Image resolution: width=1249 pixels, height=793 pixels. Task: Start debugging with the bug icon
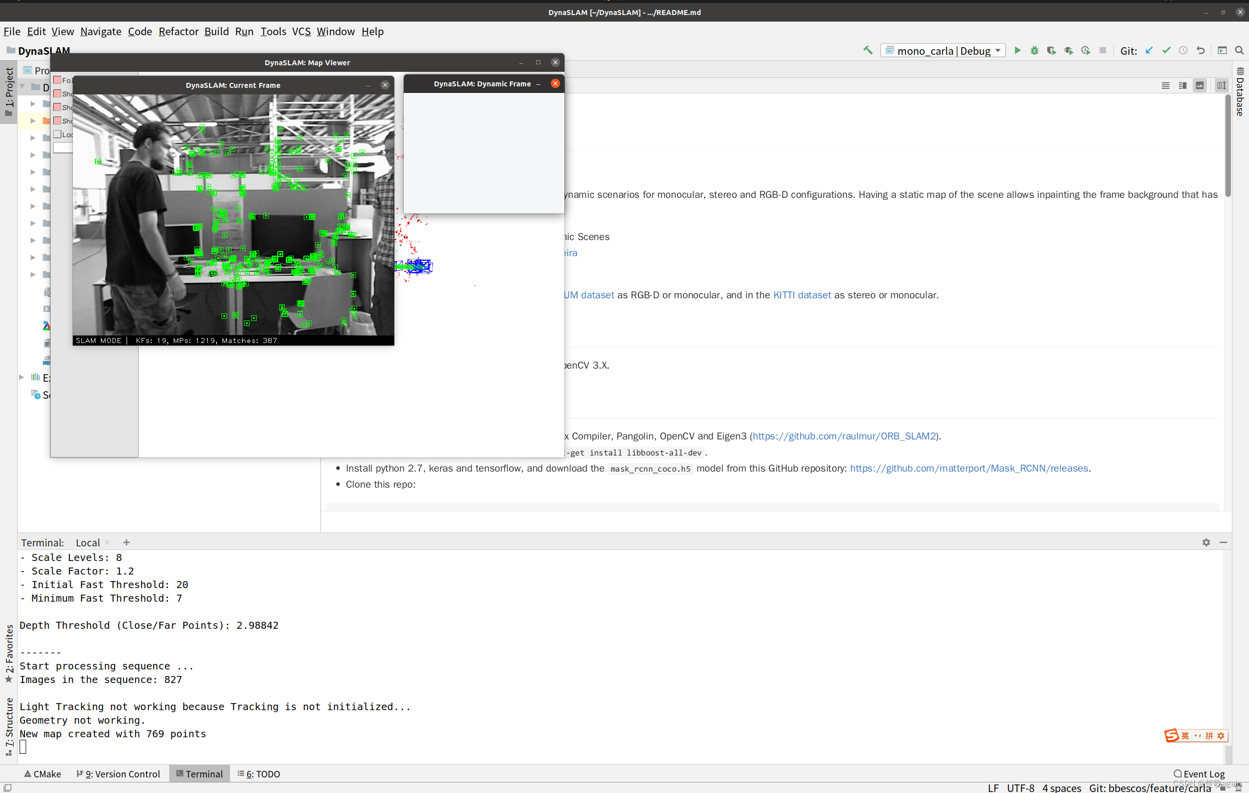point(1035,50)
